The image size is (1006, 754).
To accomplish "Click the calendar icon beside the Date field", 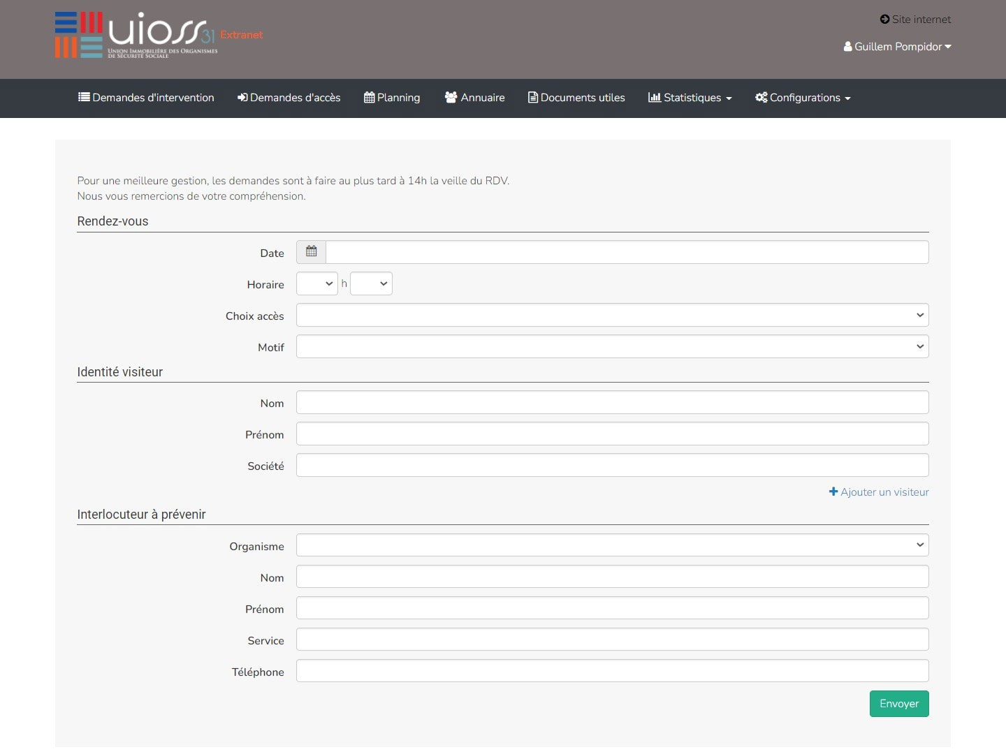I will tap(312, 252).
